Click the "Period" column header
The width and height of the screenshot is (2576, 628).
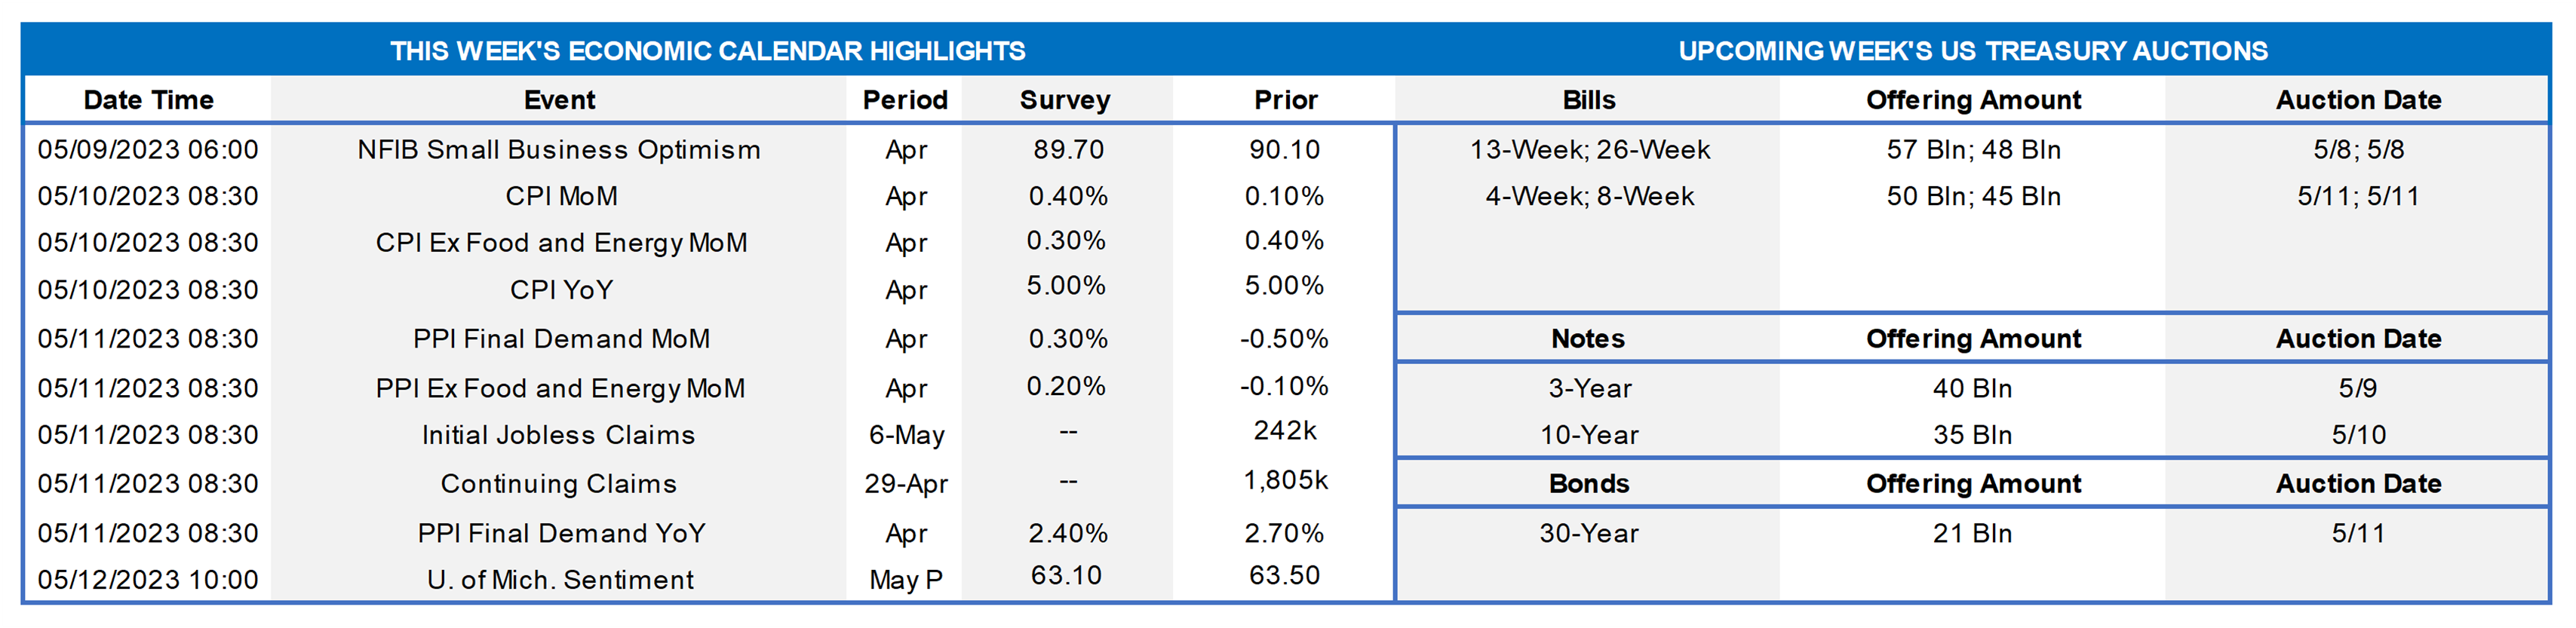click(905, 100)
